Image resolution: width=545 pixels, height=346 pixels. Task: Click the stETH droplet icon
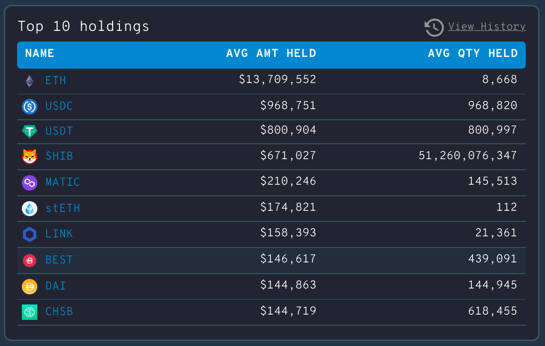point(29,208)
